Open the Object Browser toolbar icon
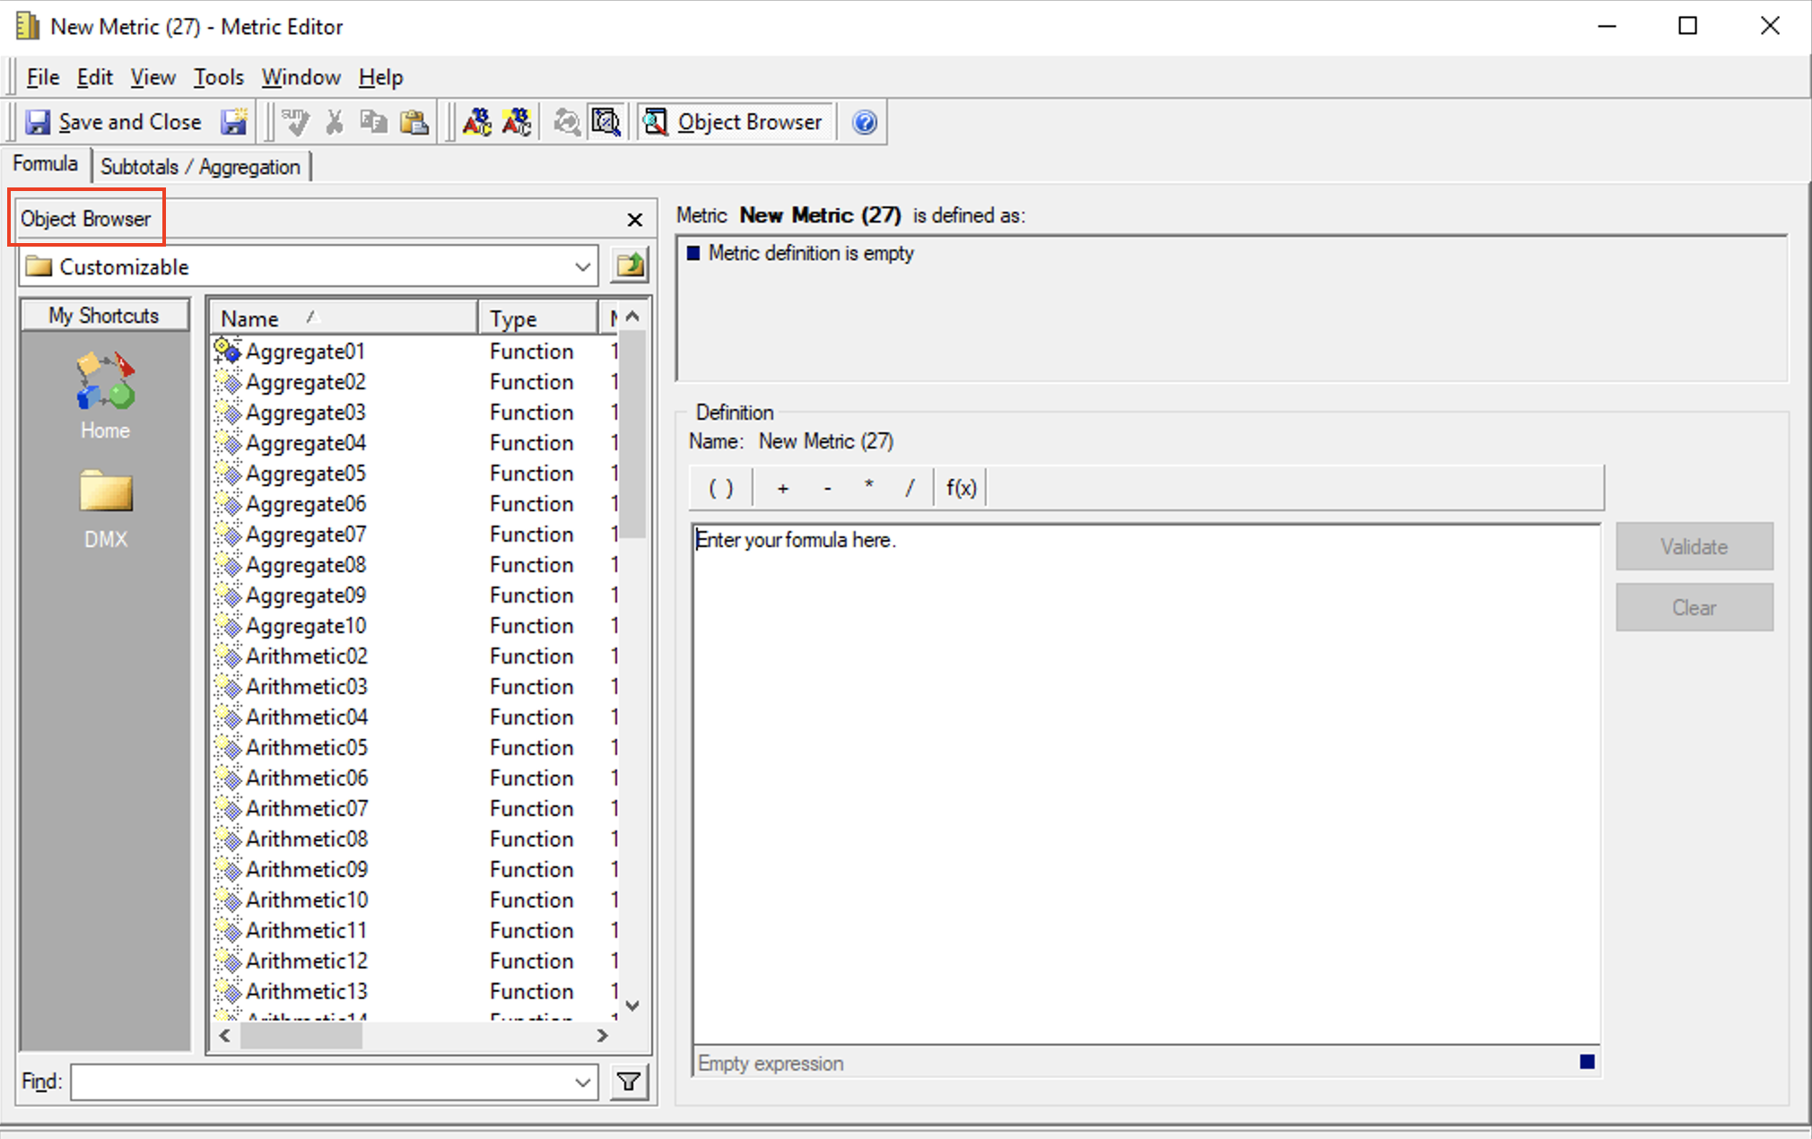The width and height of the screenshot is (1812, 1139). pos(656,121)
